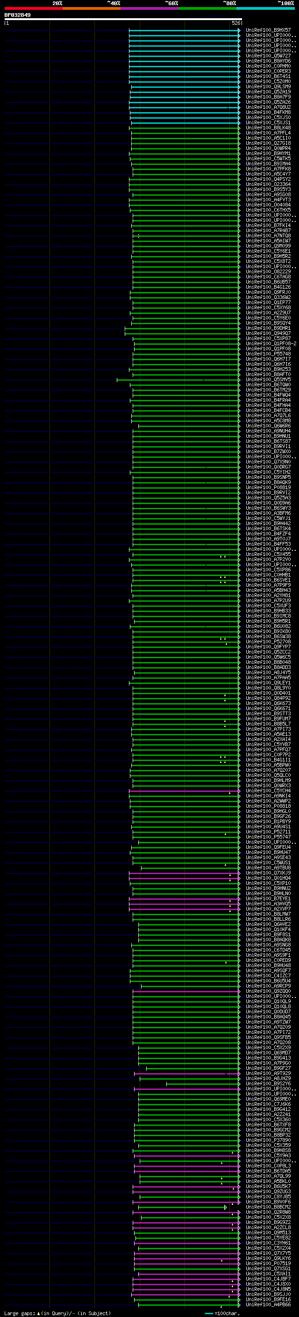The image size is (299, 1317).
Task: Click the green alignment bar for UniRef100_P52708
Action: point(186,641)
